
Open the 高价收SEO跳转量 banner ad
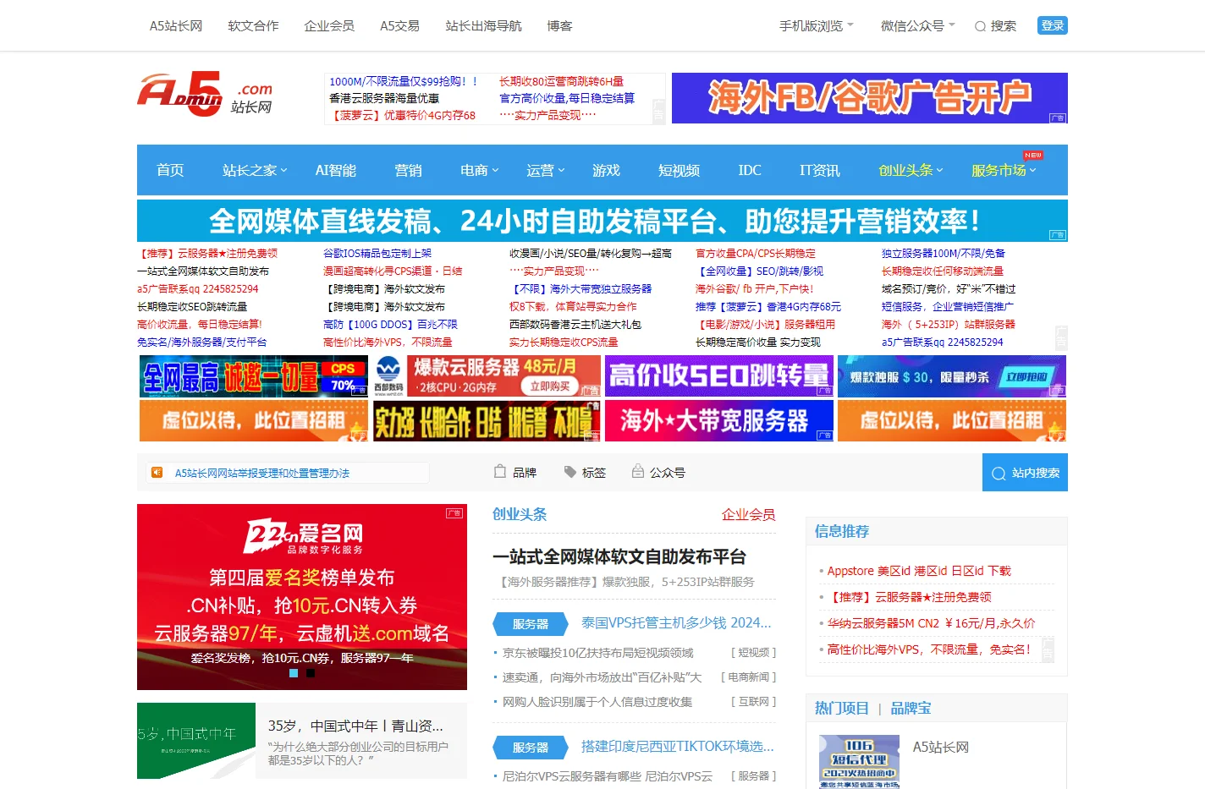click(x=719, y=375)
